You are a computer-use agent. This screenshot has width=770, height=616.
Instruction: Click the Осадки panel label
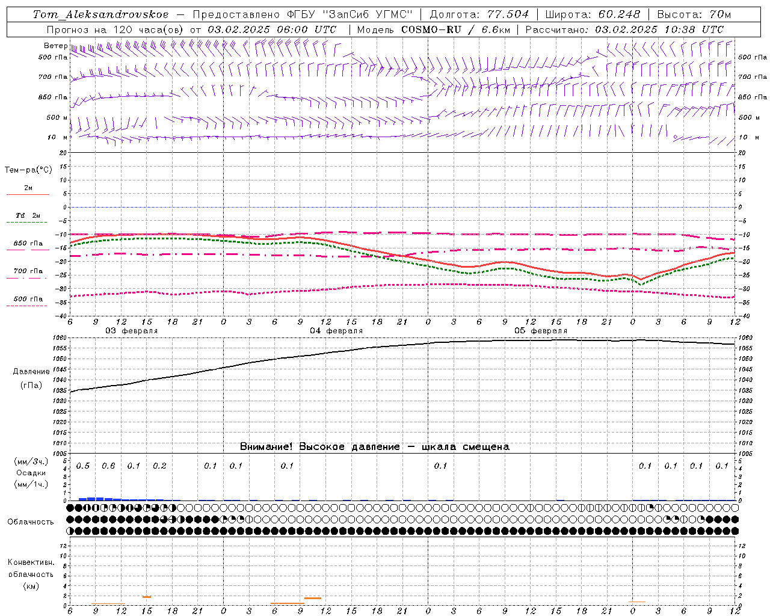[x=31, y=473]
